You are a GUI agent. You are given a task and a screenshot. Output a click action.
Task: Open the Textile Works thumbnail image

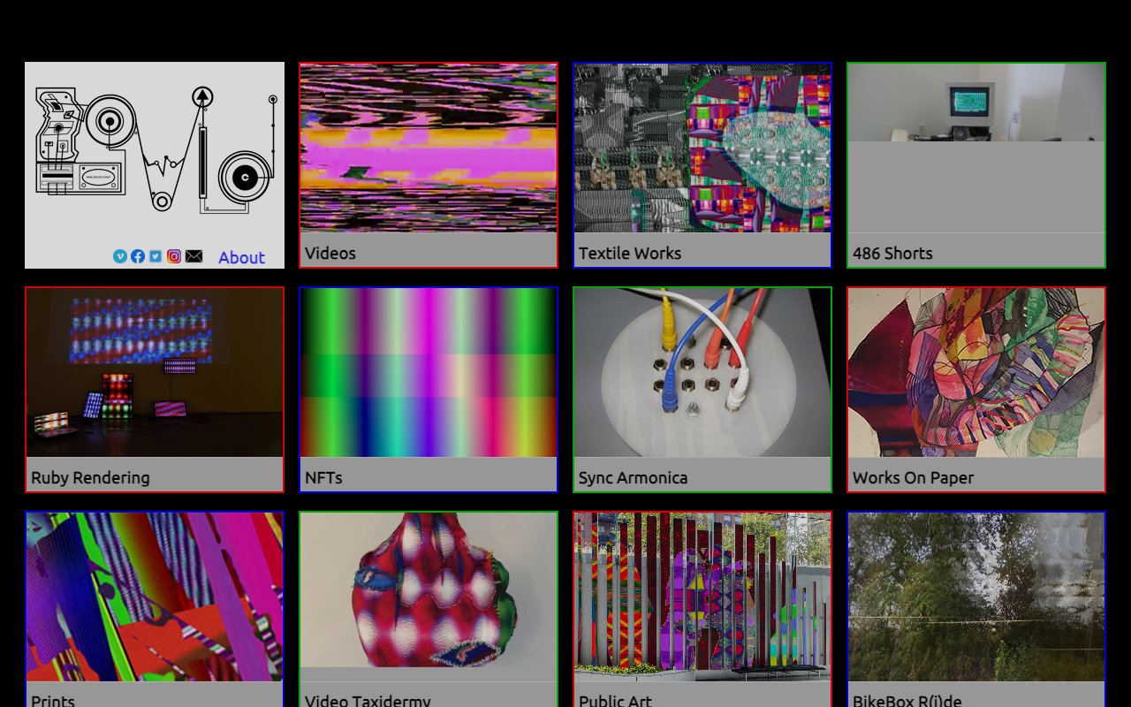[702, 148]
